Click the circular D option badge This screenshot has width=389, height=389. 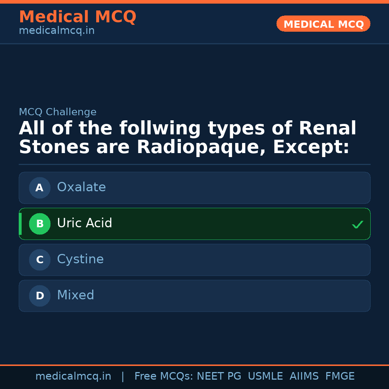coord(40,296)
